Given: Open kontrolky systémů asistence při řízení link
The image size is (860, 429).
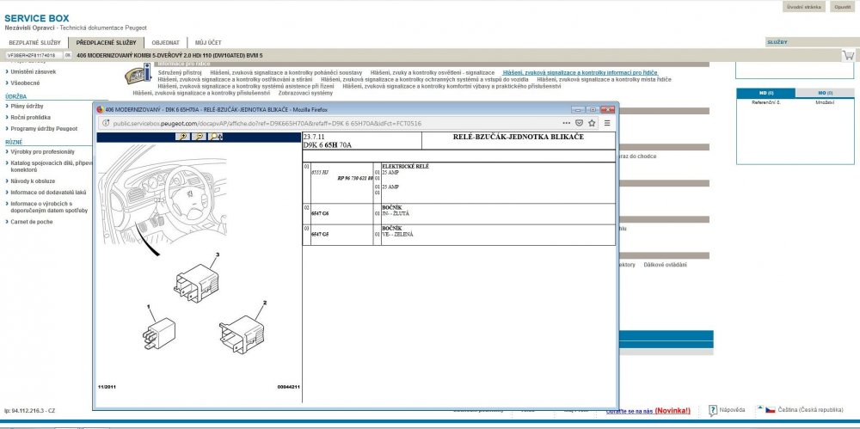Looking at the screenshot, I should pyautogui.click(x=246, y=86).
